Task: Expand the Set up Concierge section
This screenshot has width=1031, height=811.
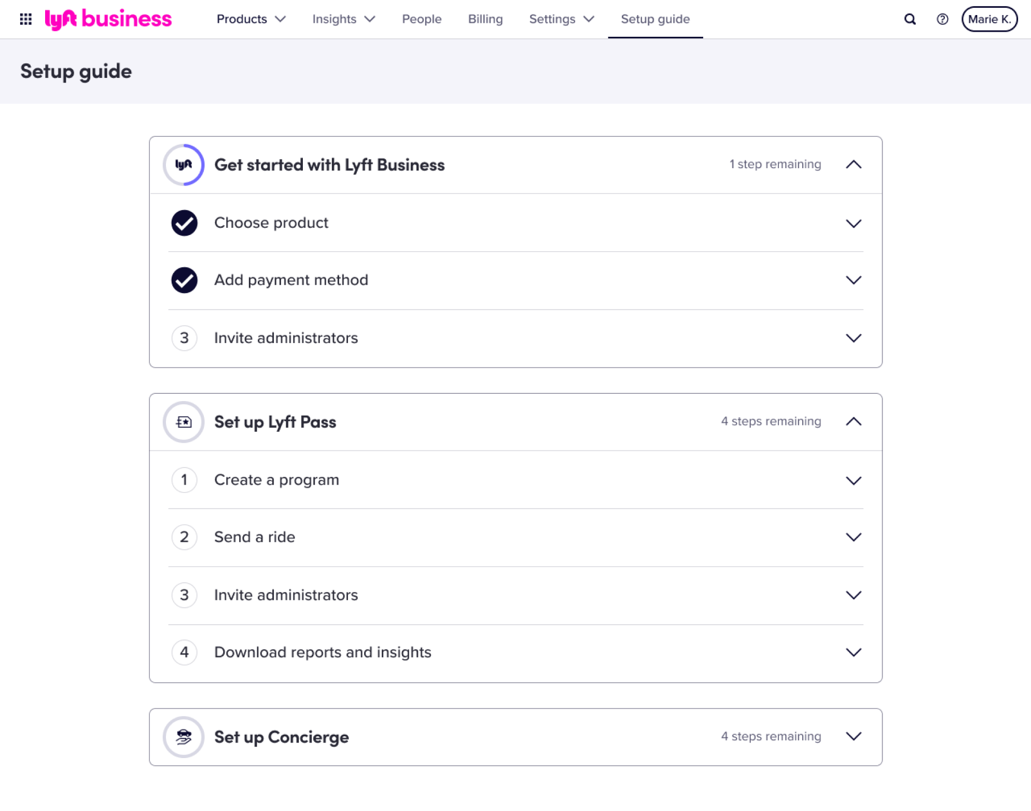Action: 853,736
